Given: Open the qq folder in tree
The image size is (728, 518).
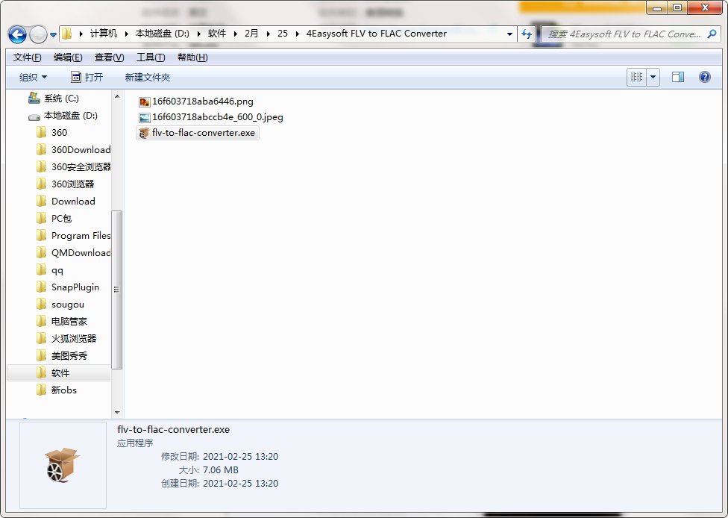Looking at the screenshot, I should click(x=50, y=270).
